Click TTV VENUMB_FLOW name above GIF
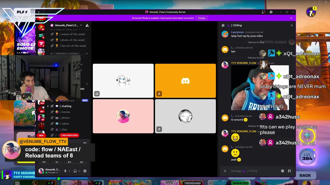 pyautogui.click(x=243, y=63)
